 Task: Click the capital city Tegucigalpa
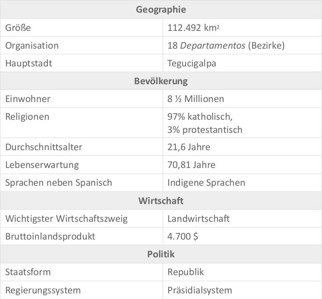tap(192, 63)
